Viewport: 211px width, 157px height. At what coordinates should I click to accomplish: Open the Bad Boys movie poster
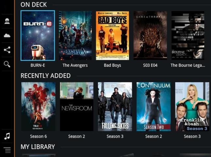[x=112, y=36]
